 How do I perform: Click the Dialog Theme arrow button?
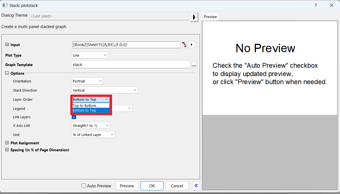(194, 16)
